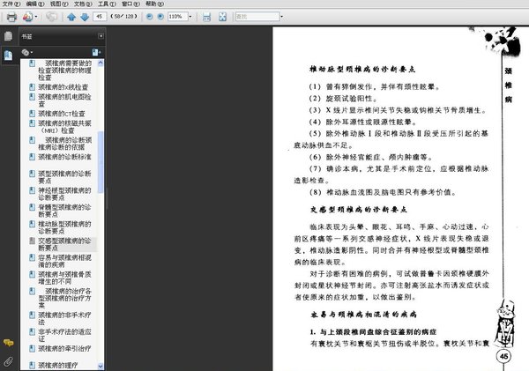Open the 文档 menu
The height and width of the screenshot is (371, 529).
[x=83, y=4]
